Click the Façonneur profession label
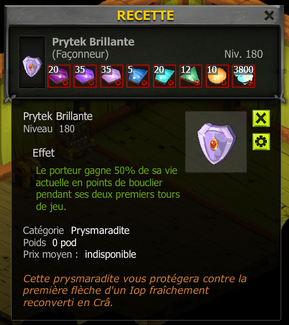 pos(80,54)
